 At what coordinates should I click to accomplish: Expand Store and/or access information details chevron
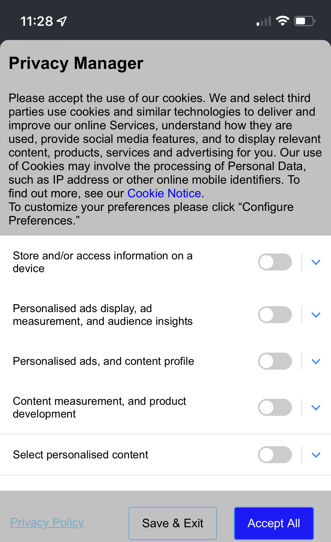point(316,262)
